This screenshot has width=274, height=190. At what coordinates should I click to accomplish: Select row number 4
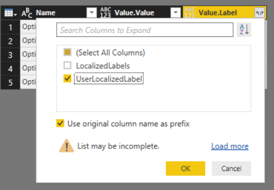(10, 68)
